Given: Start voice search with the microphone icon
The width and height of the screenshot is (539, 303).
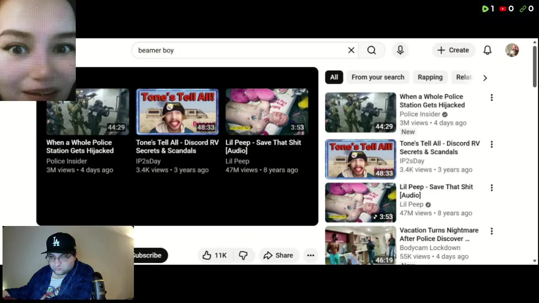Looking at the screenshot, I should click(x=400, y=50).
